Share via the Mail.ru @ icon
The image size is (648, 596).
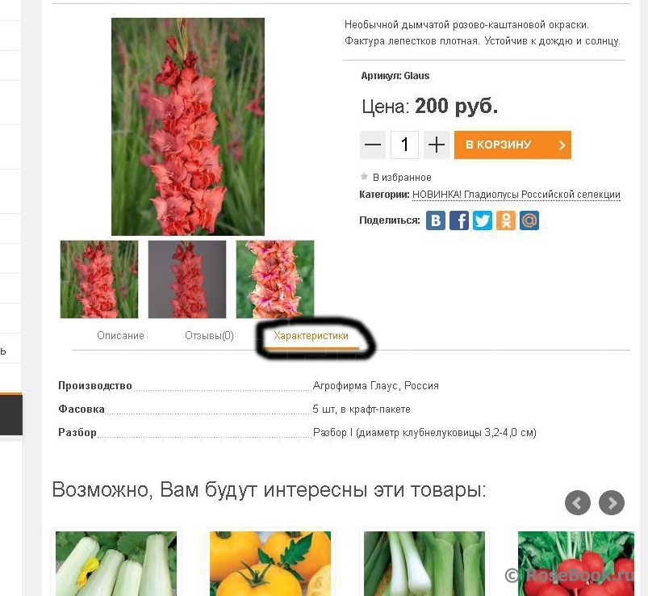point(529,220)
